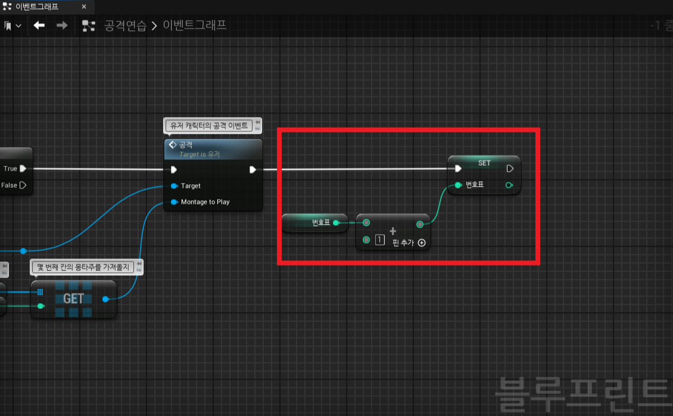Click the blue reroute node on the wire

[23, 251]
